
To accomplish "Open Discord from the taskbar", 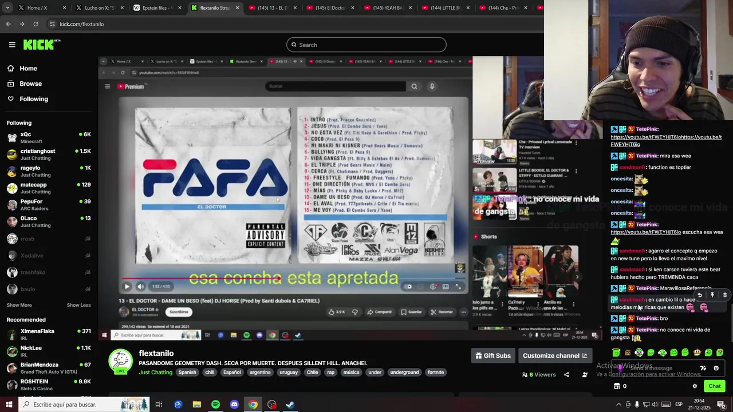I will (234, 405).
